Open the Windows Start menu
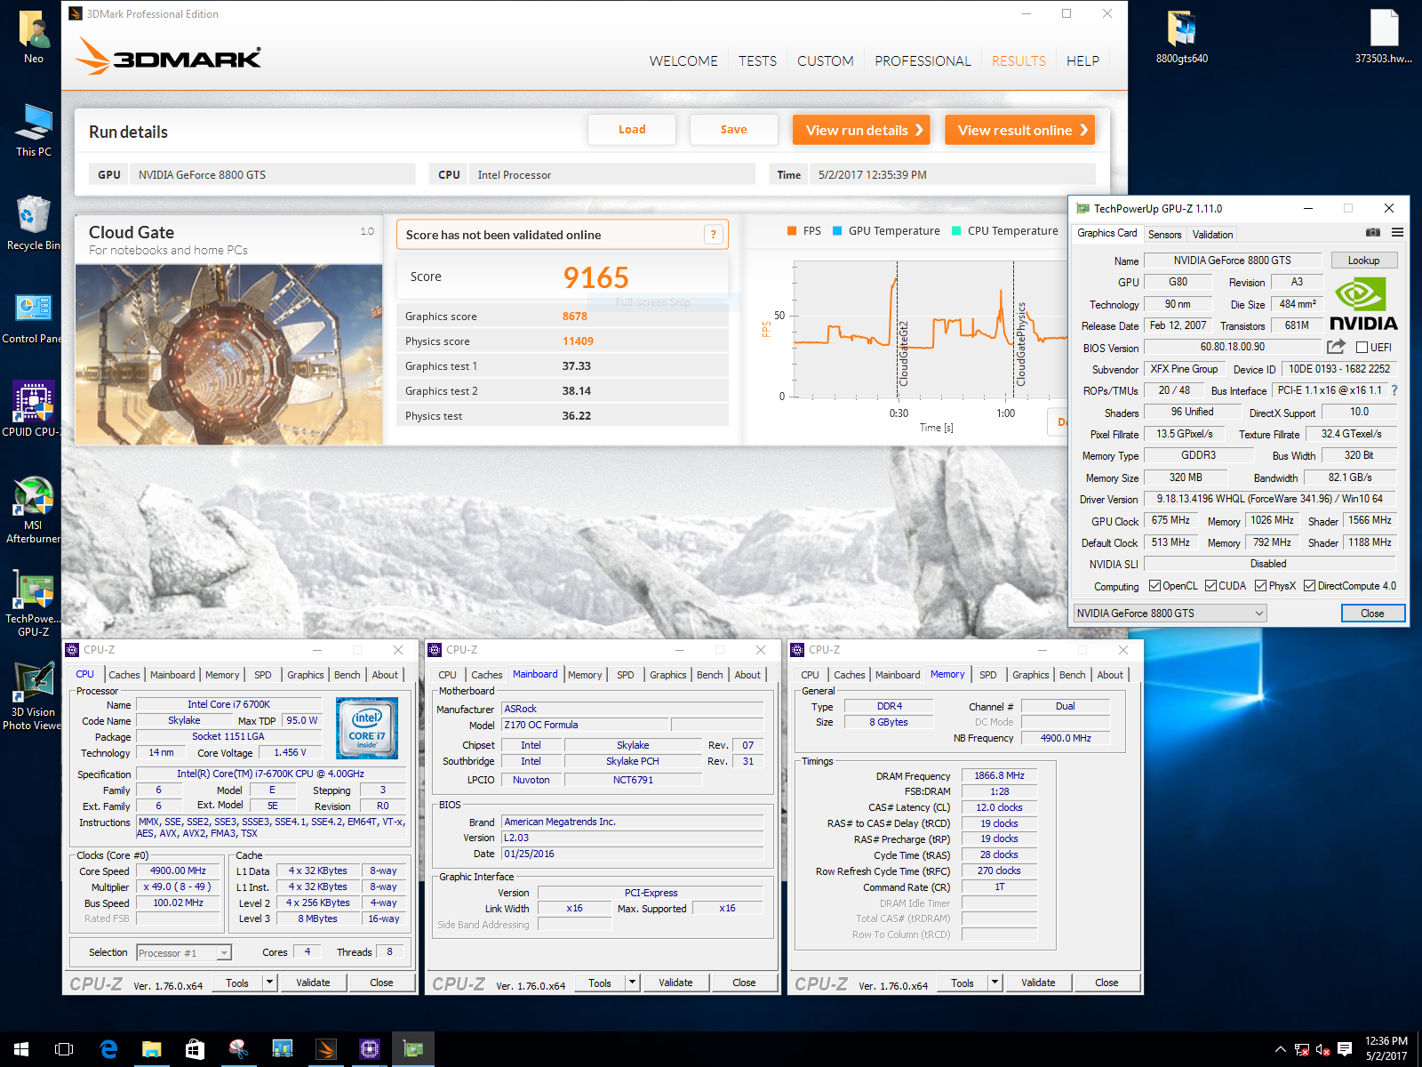1422x1067 pixels. pos(21,1049)
